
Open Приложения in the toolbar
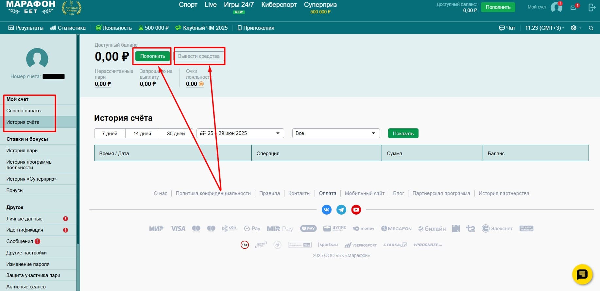[256, 28]
